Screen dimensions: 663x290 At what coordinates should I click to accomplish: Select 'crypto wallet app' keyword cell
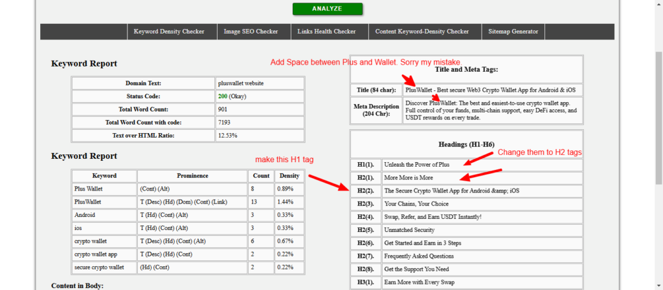(x=104, y=254)
